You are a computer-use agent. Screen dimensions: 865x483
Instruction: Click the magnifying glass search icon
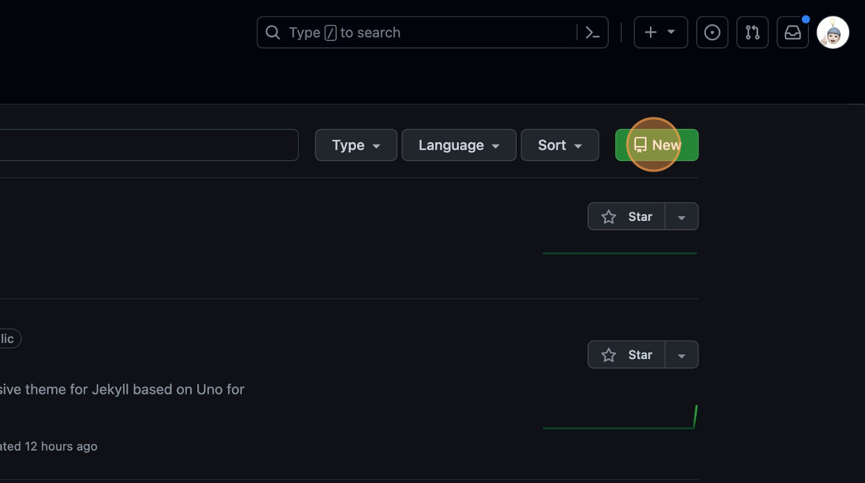coord(272,32)
